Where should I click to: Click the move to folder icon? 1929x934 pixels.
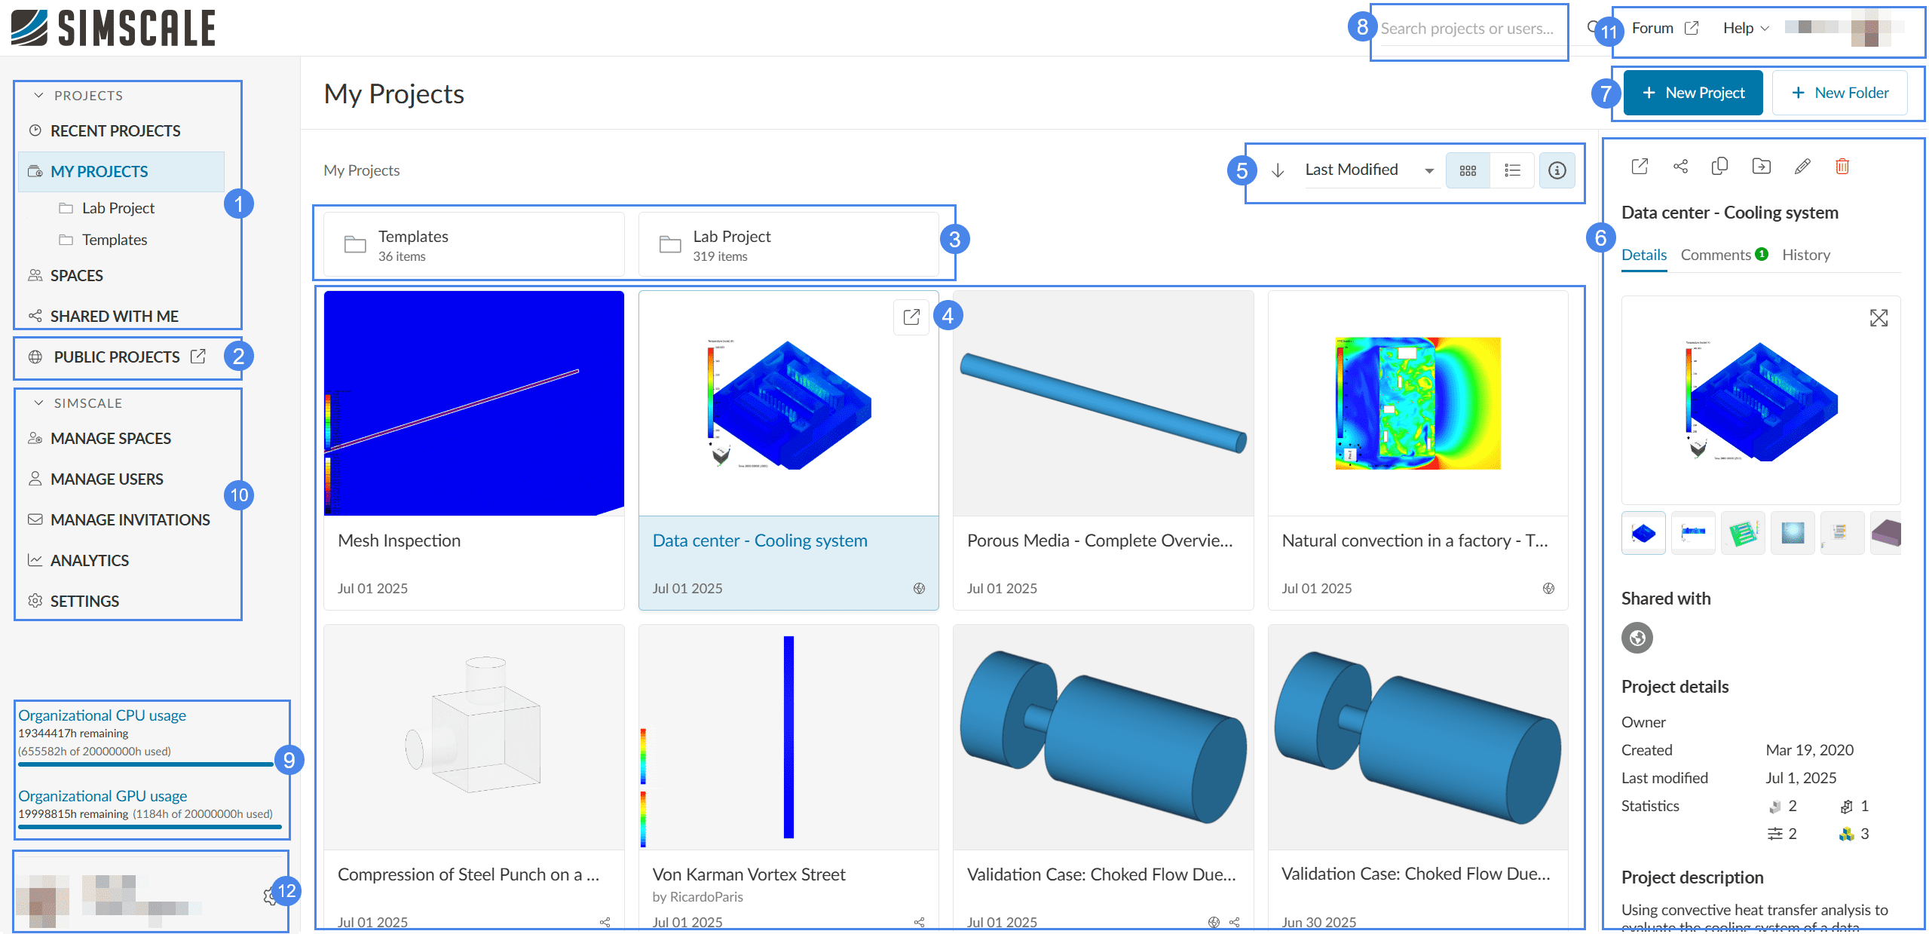point(1761,167)
